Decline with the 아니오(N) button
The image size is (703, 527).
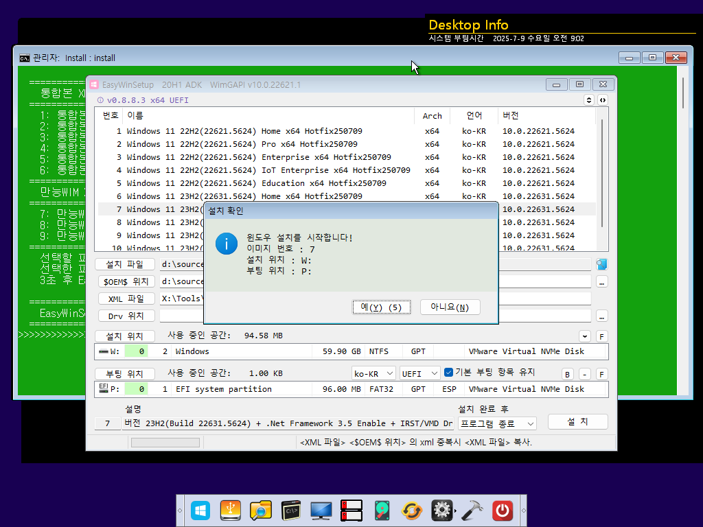point(450,307)
